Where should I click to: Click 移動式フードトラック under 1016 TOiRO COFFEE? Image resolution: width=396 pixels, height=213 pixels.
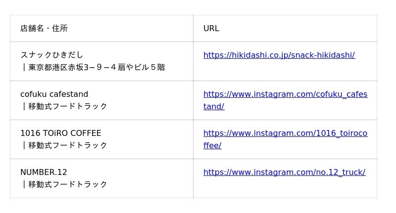click(67, 145)
